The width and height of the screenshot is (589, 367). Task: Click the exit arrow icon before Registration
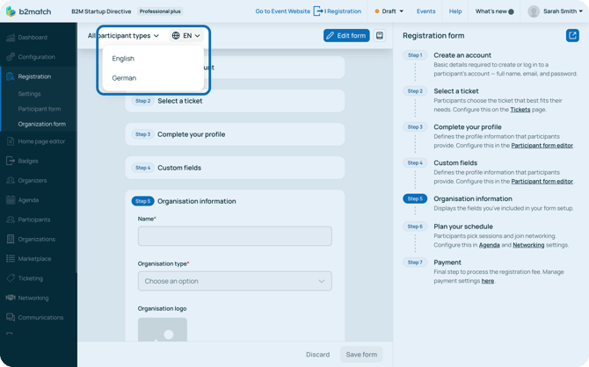(x=318, y=11)
